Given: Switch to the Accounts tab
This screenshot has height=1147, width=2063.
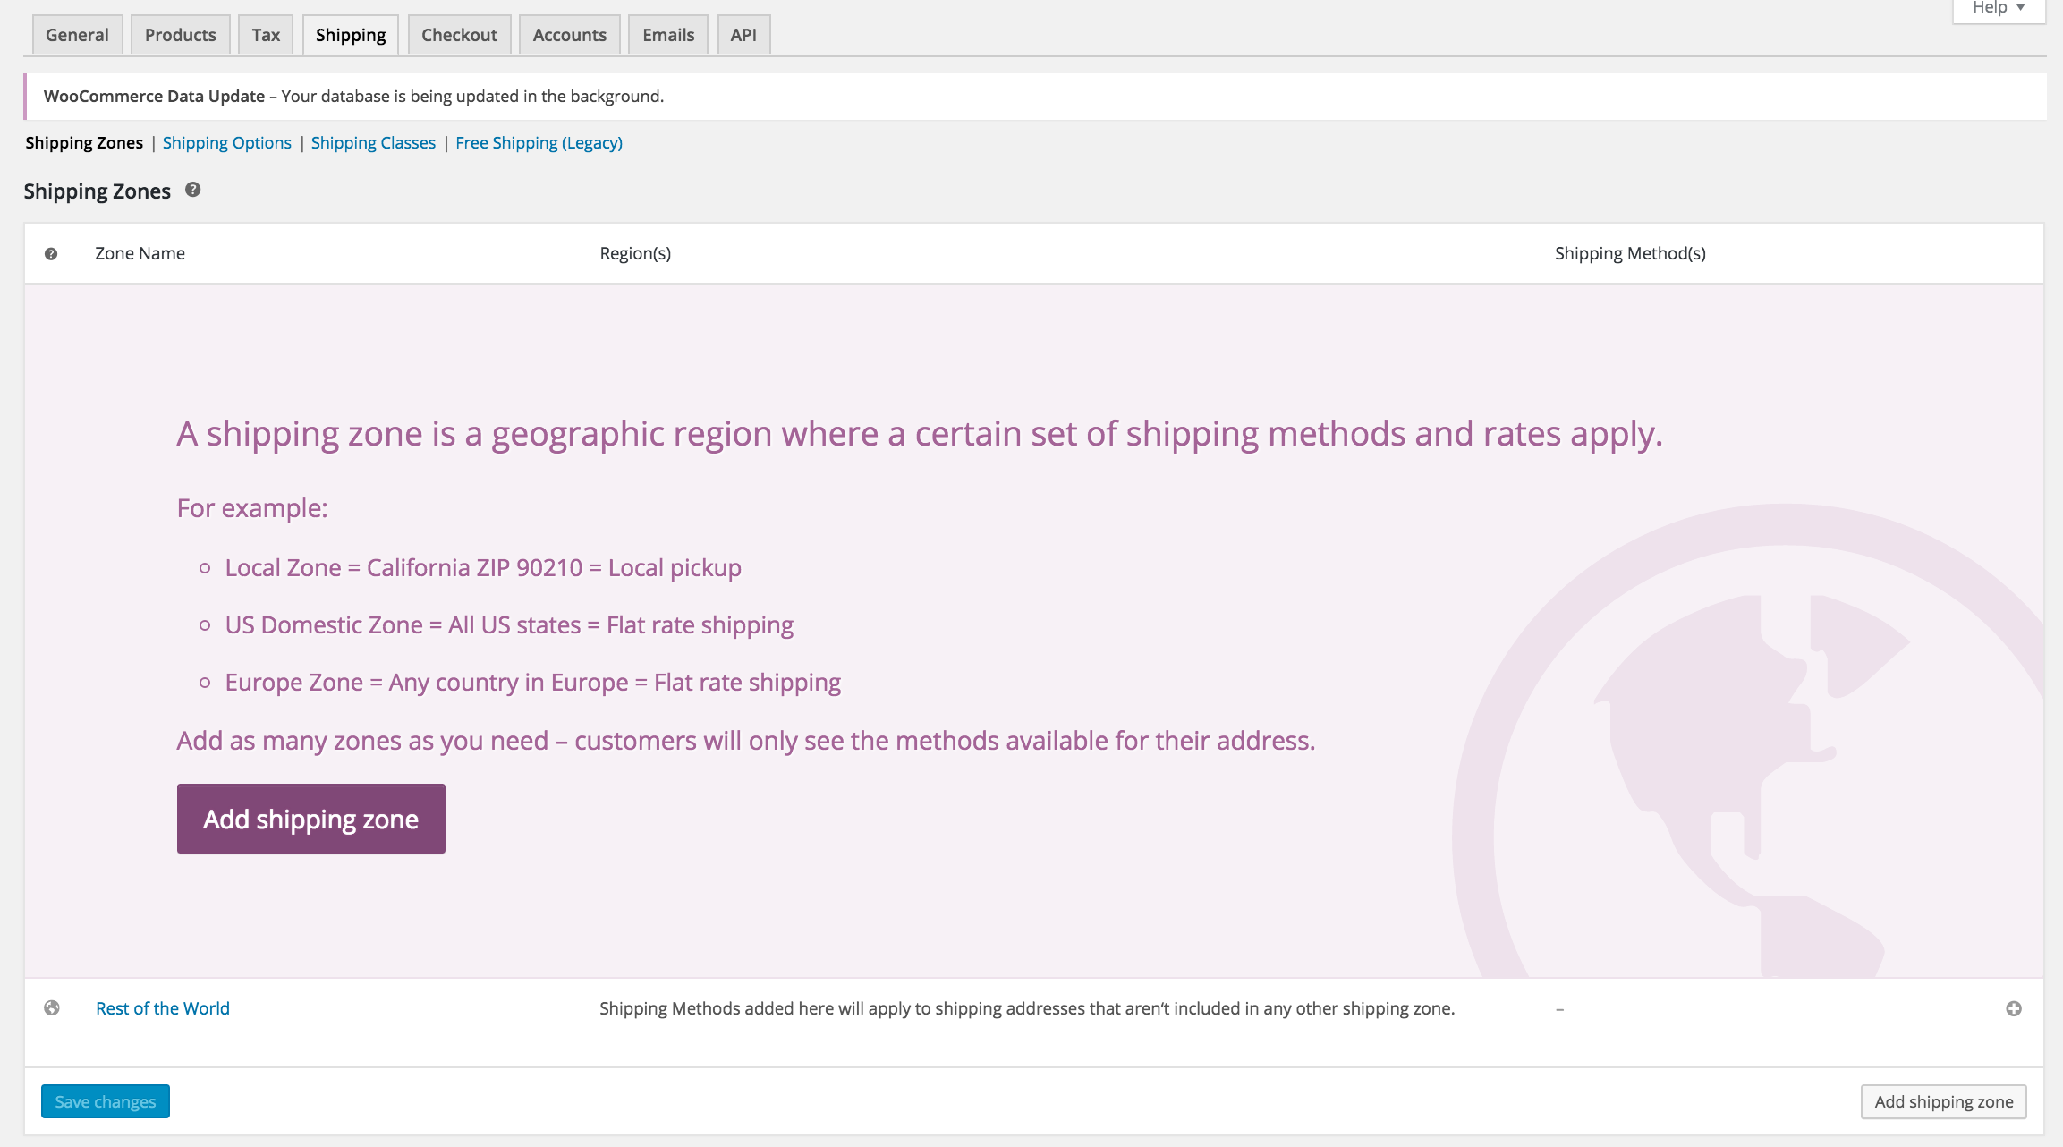Looking at the screenshot, I should (569, 35).
